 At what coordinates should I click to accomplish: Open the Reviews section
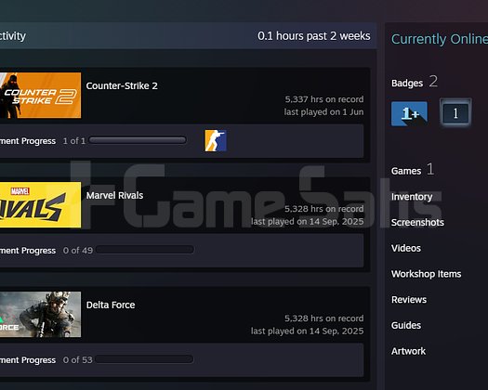tap(409, 300)
